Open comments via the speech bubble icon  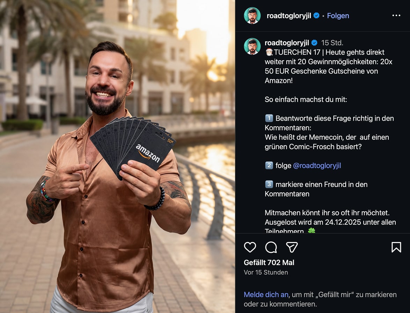(271, 247)
